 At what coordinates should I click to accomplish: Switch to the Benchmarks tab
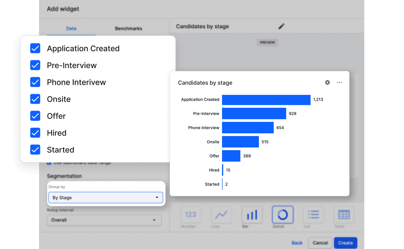tap(128, 29)
